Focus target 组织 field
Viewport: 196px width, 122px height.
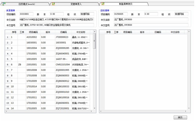[181, 14]
